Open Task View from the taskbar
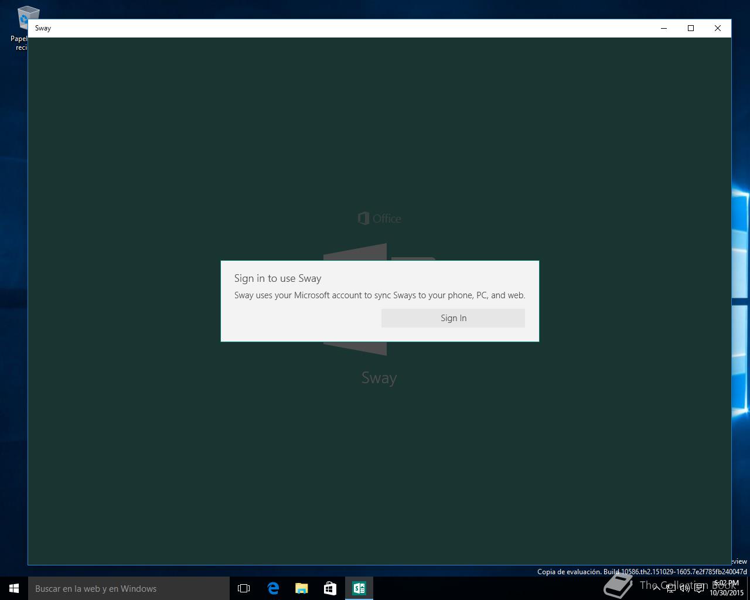Image resolution: width=750 pixels, height=600 pixels. click(x=244, y=588)
